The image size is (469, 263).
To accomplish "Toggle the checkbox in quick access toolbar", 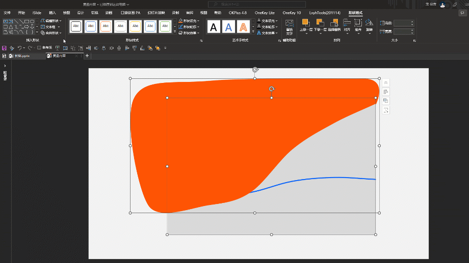I will pyautogui.click(x=39, y=48).
